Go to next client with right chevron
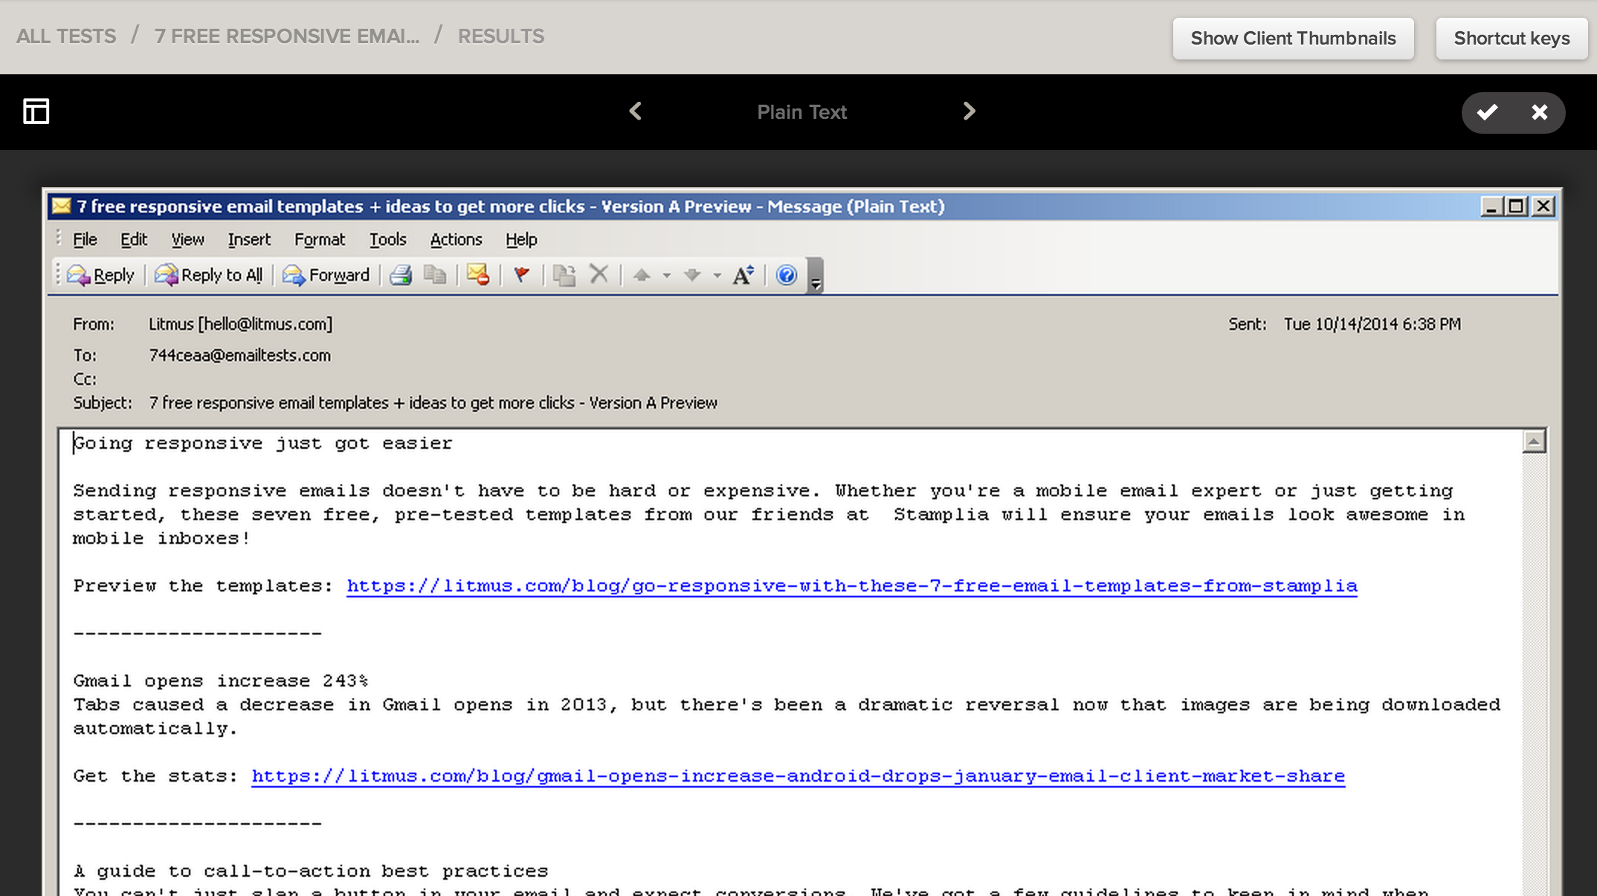Screen dimensions: 1597x896 pyautogui.click(x=969, y=111)
